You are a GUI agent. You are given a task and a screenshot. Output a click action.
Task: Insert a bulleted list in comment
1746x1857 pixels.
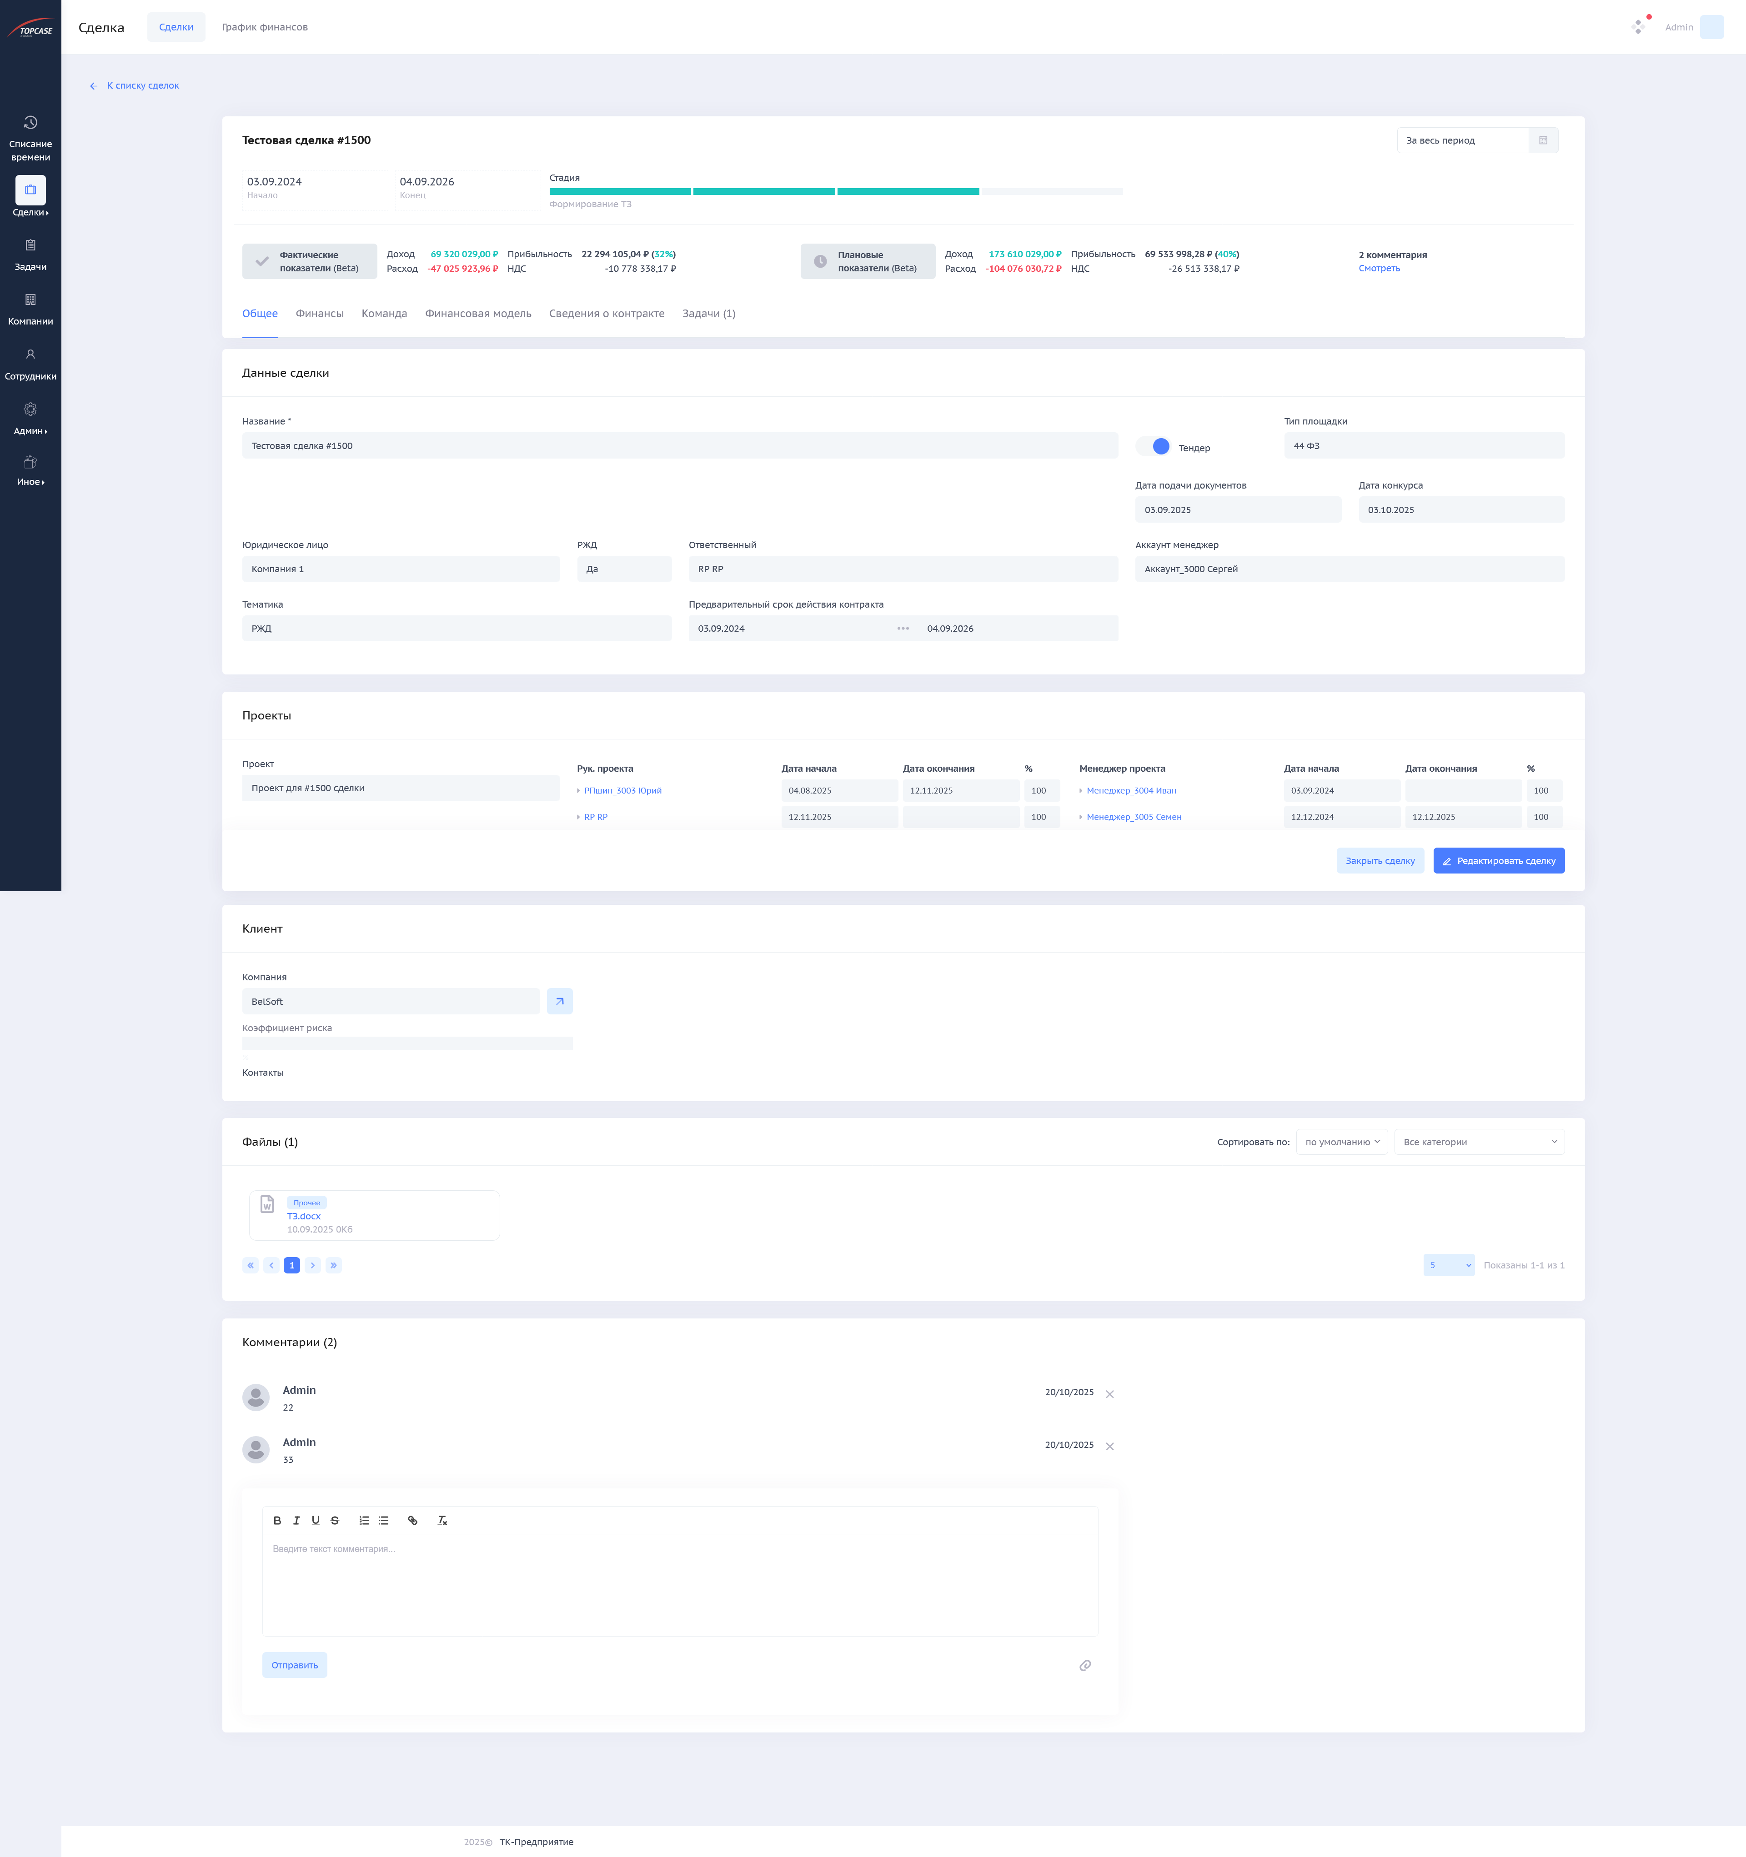coord(383,1521)
